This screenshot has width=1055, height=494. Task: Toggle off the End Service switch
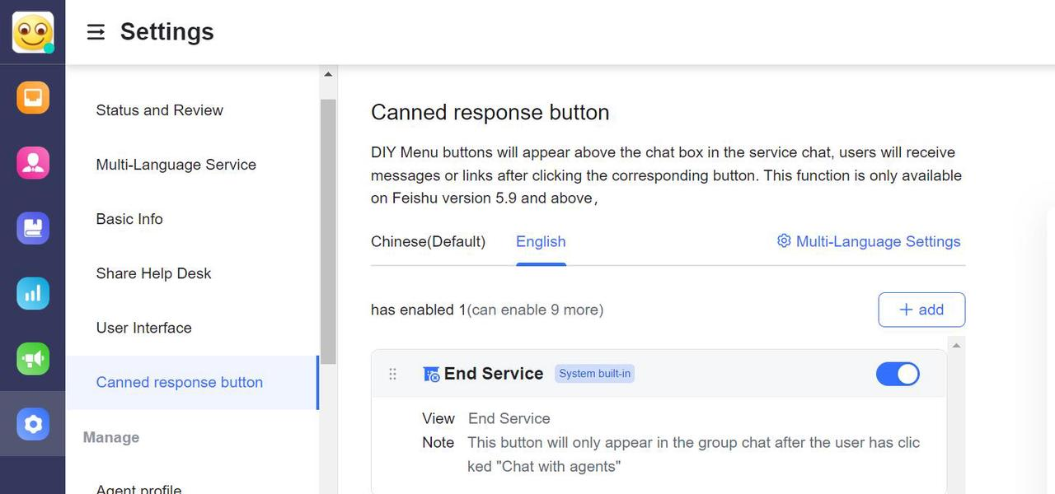coord(898,374)
